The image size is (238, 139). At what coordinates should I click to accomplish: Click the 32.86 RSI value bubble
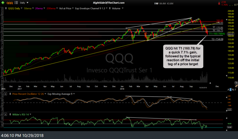(x=230, y=127)
